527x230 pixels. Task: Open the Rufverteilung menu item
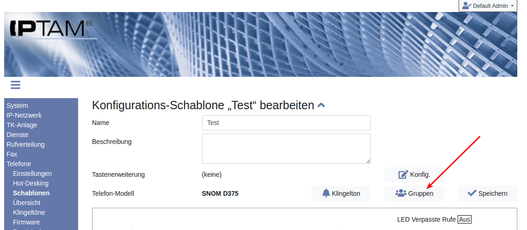(x=25, y=144)
